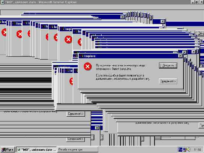Image resolution: width=204 pixels, height=153 pixels.
Task: Click the Internet Explorer page icon in title bar
Action: coord(3,2)
